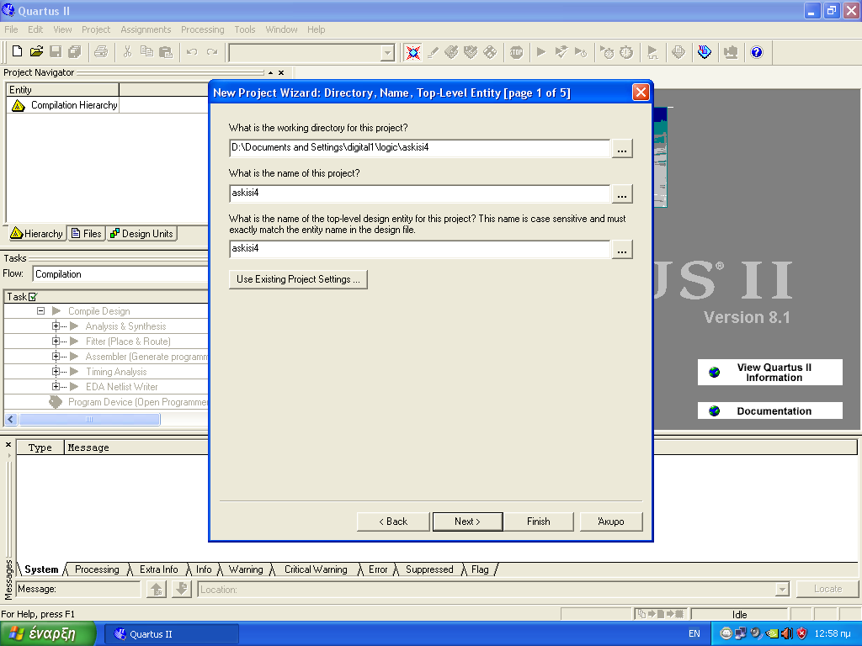Click the working directory input field
The width and height of the screenshot is (862, 646).
click(419, 148)
